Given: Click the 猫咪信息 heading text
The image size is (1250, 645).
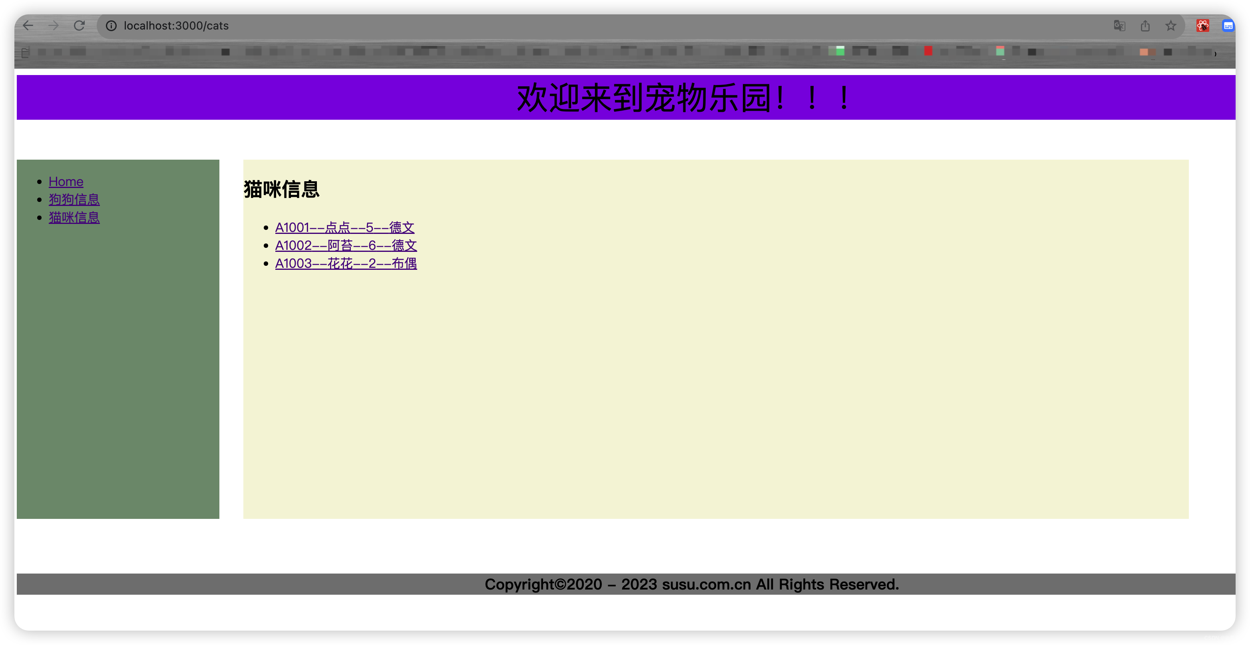Looking at the screenshot, I should [281, 189].
